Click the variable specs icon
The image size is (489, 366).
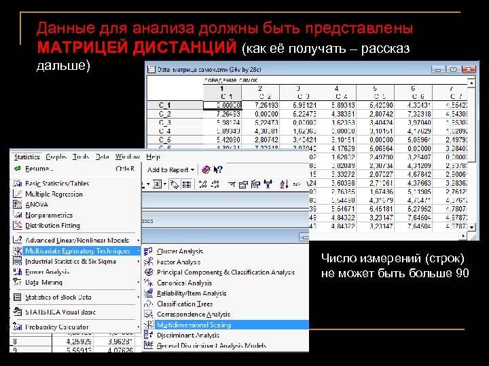click(x=243, y=185)
